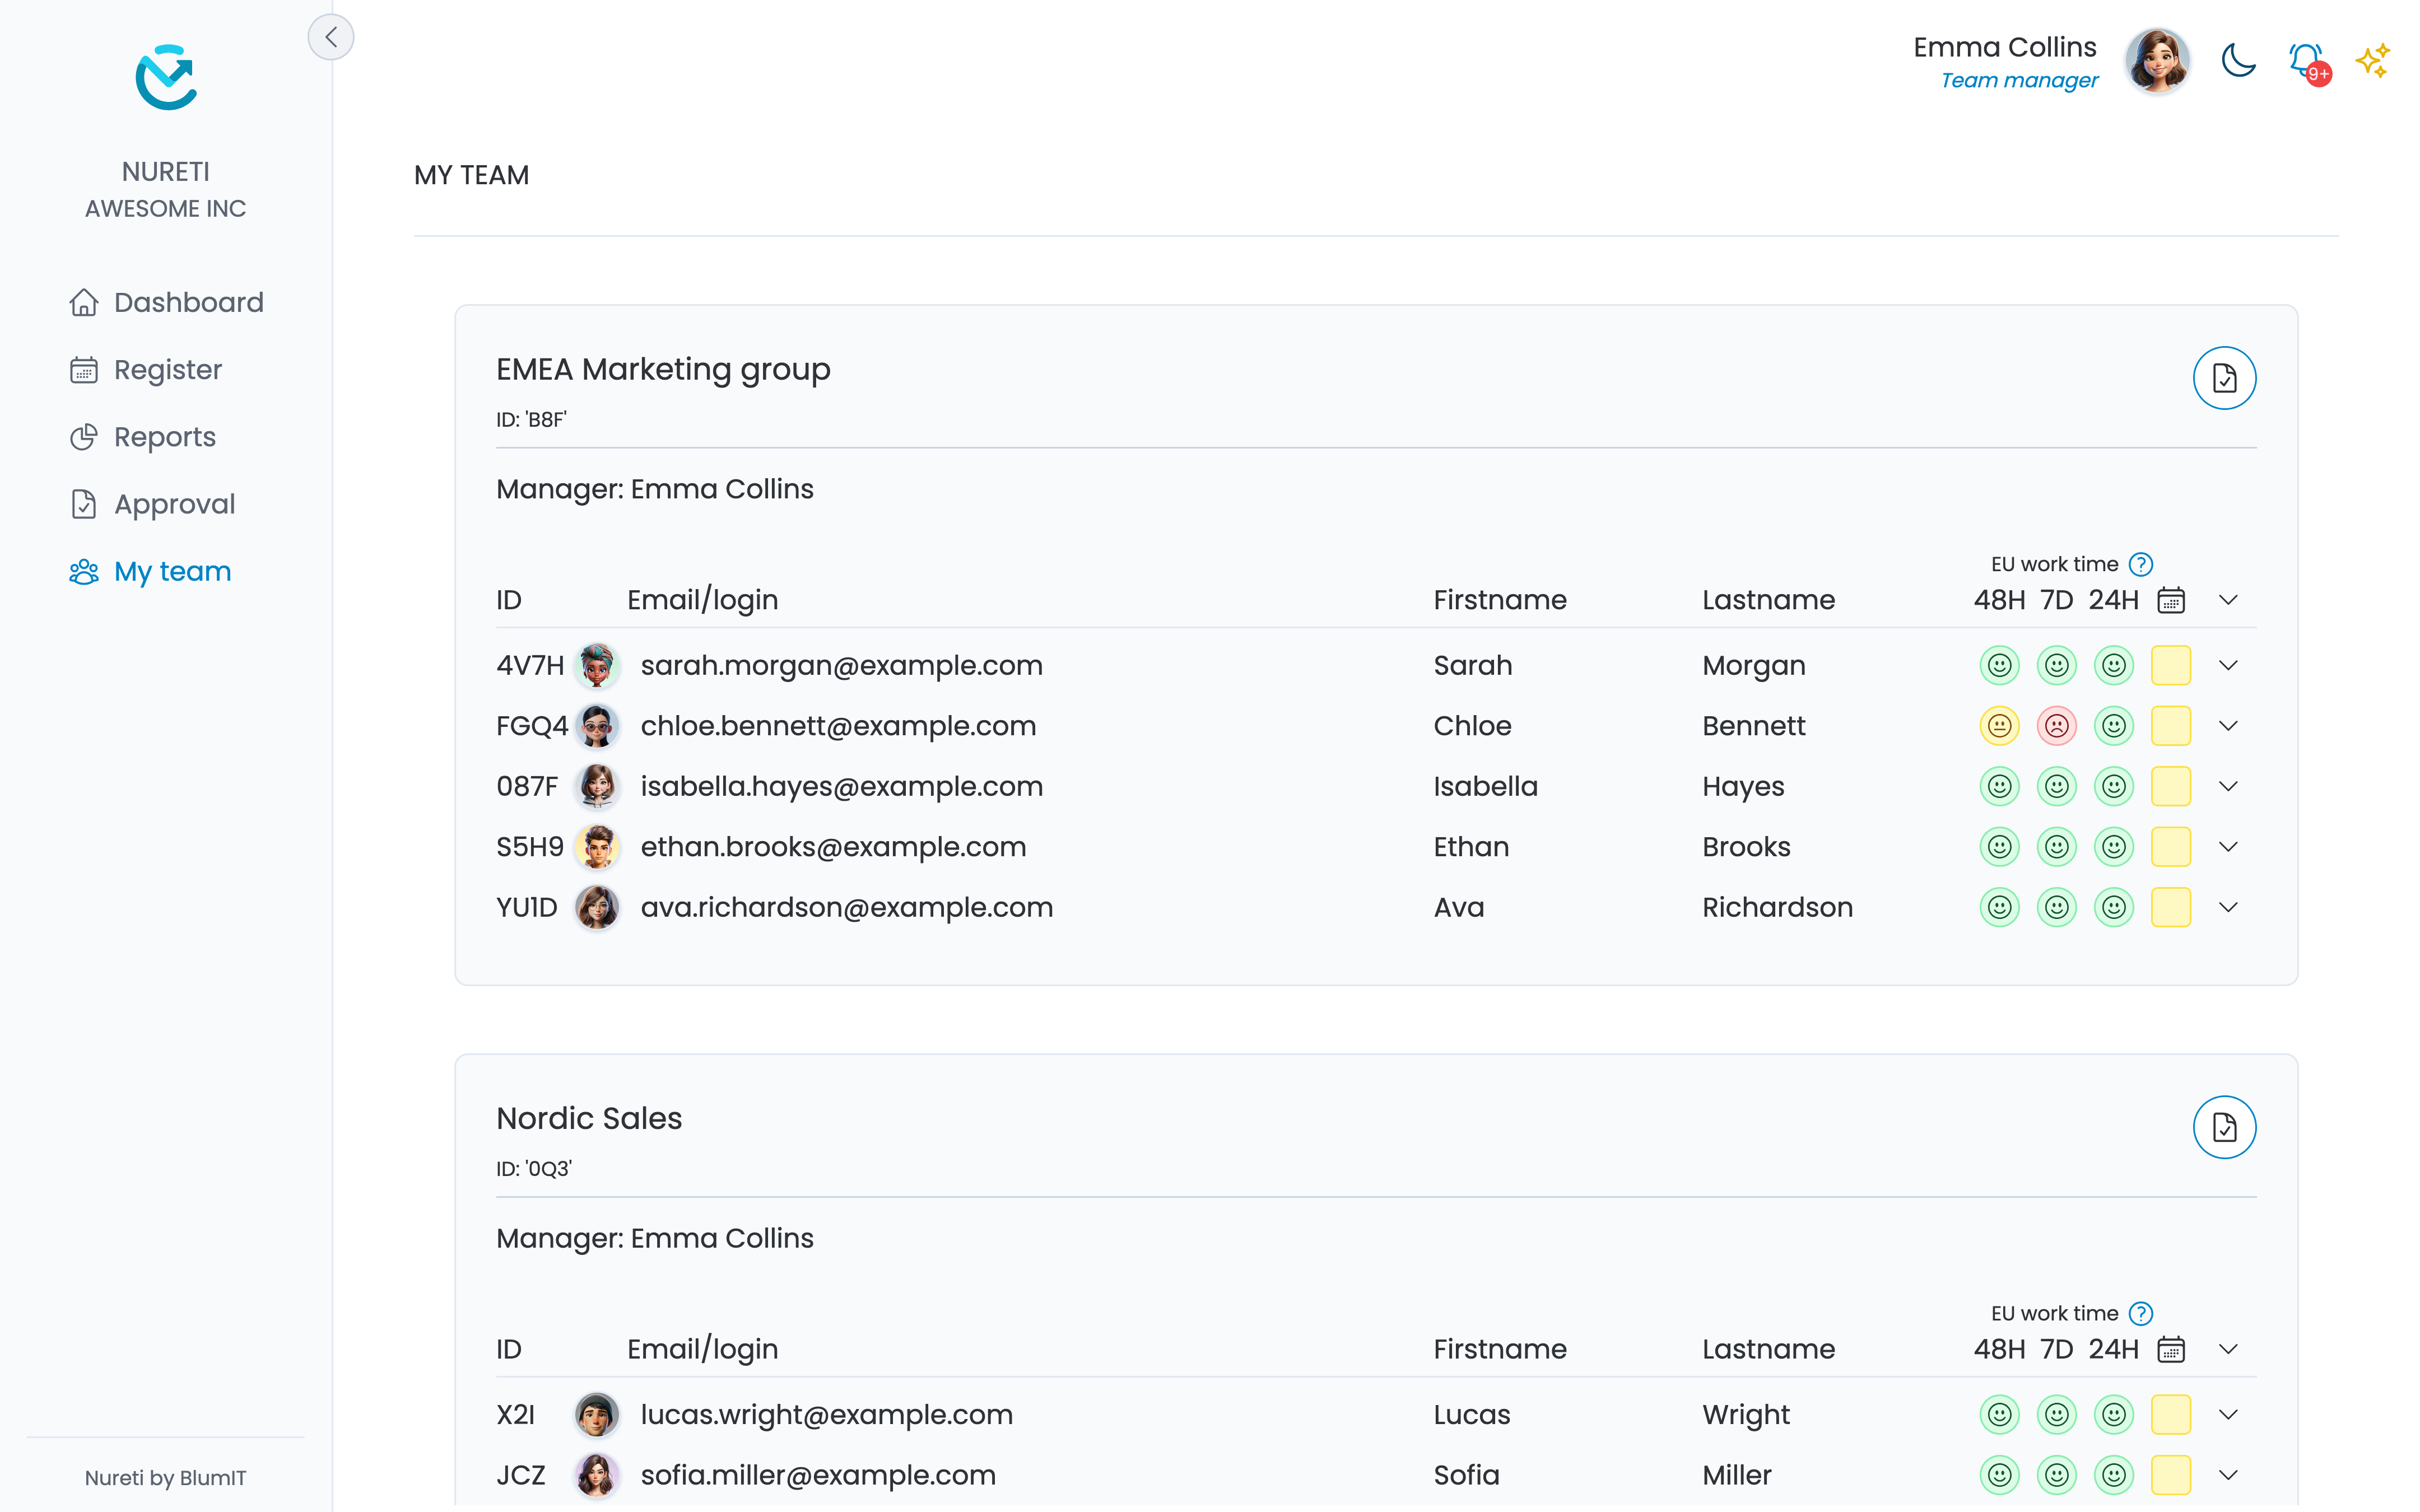Open approval document icon for EMEA Marketing group

[2224, 378]
